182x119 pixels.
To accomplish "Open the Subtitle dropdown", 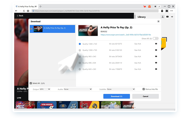I will pos(121,89).
